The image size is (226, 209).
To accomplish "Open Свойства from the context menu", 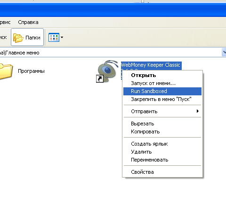I will click(162, 172).
